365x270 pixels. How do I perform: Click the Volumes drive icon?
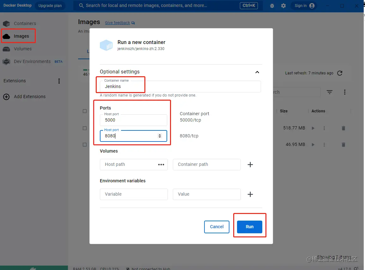pyautogui.click(x=6, y=49)
